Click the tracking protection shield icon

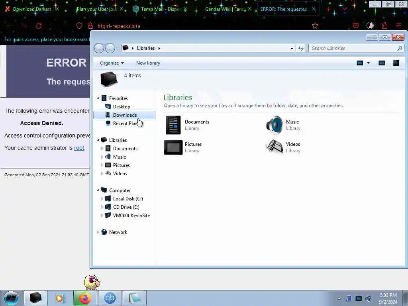(x=79, y=25)
